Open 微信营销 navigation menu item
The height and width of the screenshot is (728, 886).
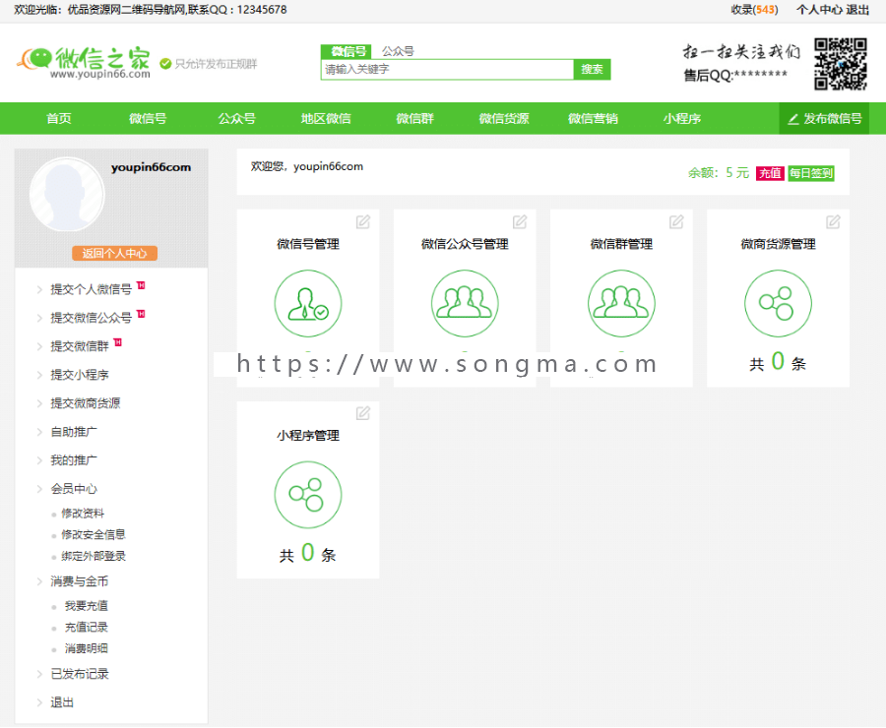[x=593, y=119]
